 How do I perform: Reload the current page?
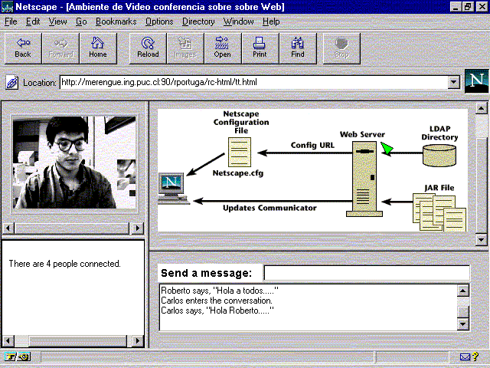pyautogui.click(x=148, y=48)
